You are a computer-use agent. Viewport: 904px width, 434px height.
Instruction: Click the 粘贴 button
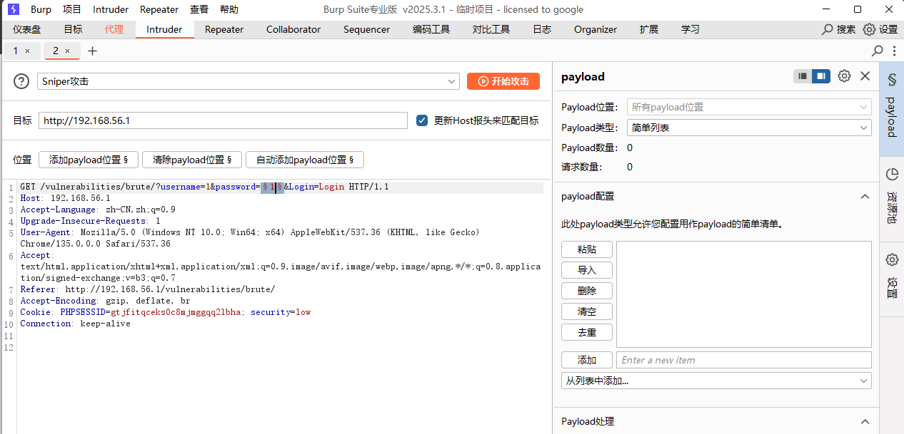(587, 249)
